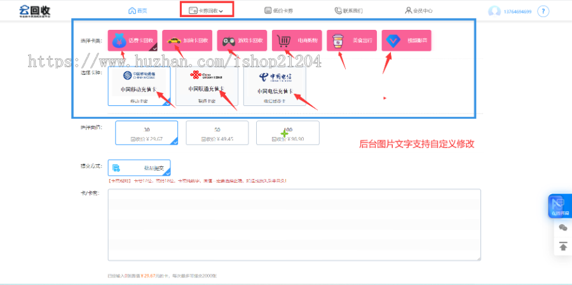Open the 联系我们 contact page
This screenshot has height=285, width=572.
tap(349, 11)
